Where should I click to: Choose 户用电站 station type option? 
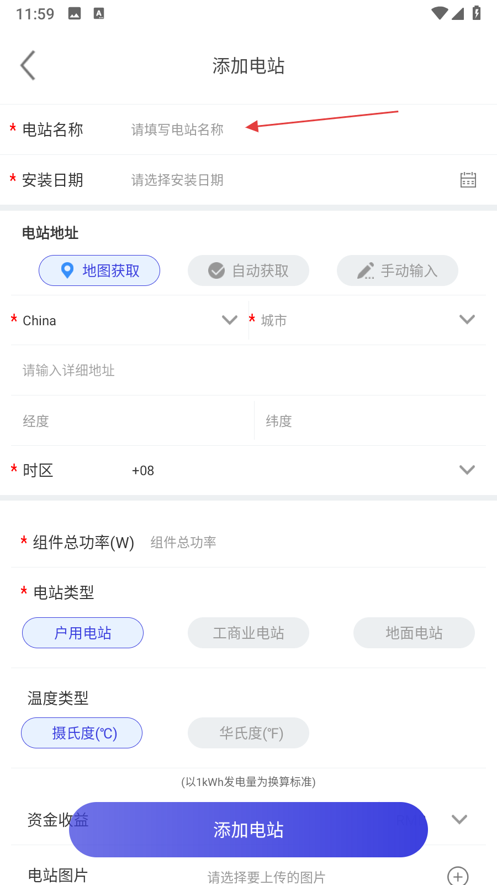[83, 633]
